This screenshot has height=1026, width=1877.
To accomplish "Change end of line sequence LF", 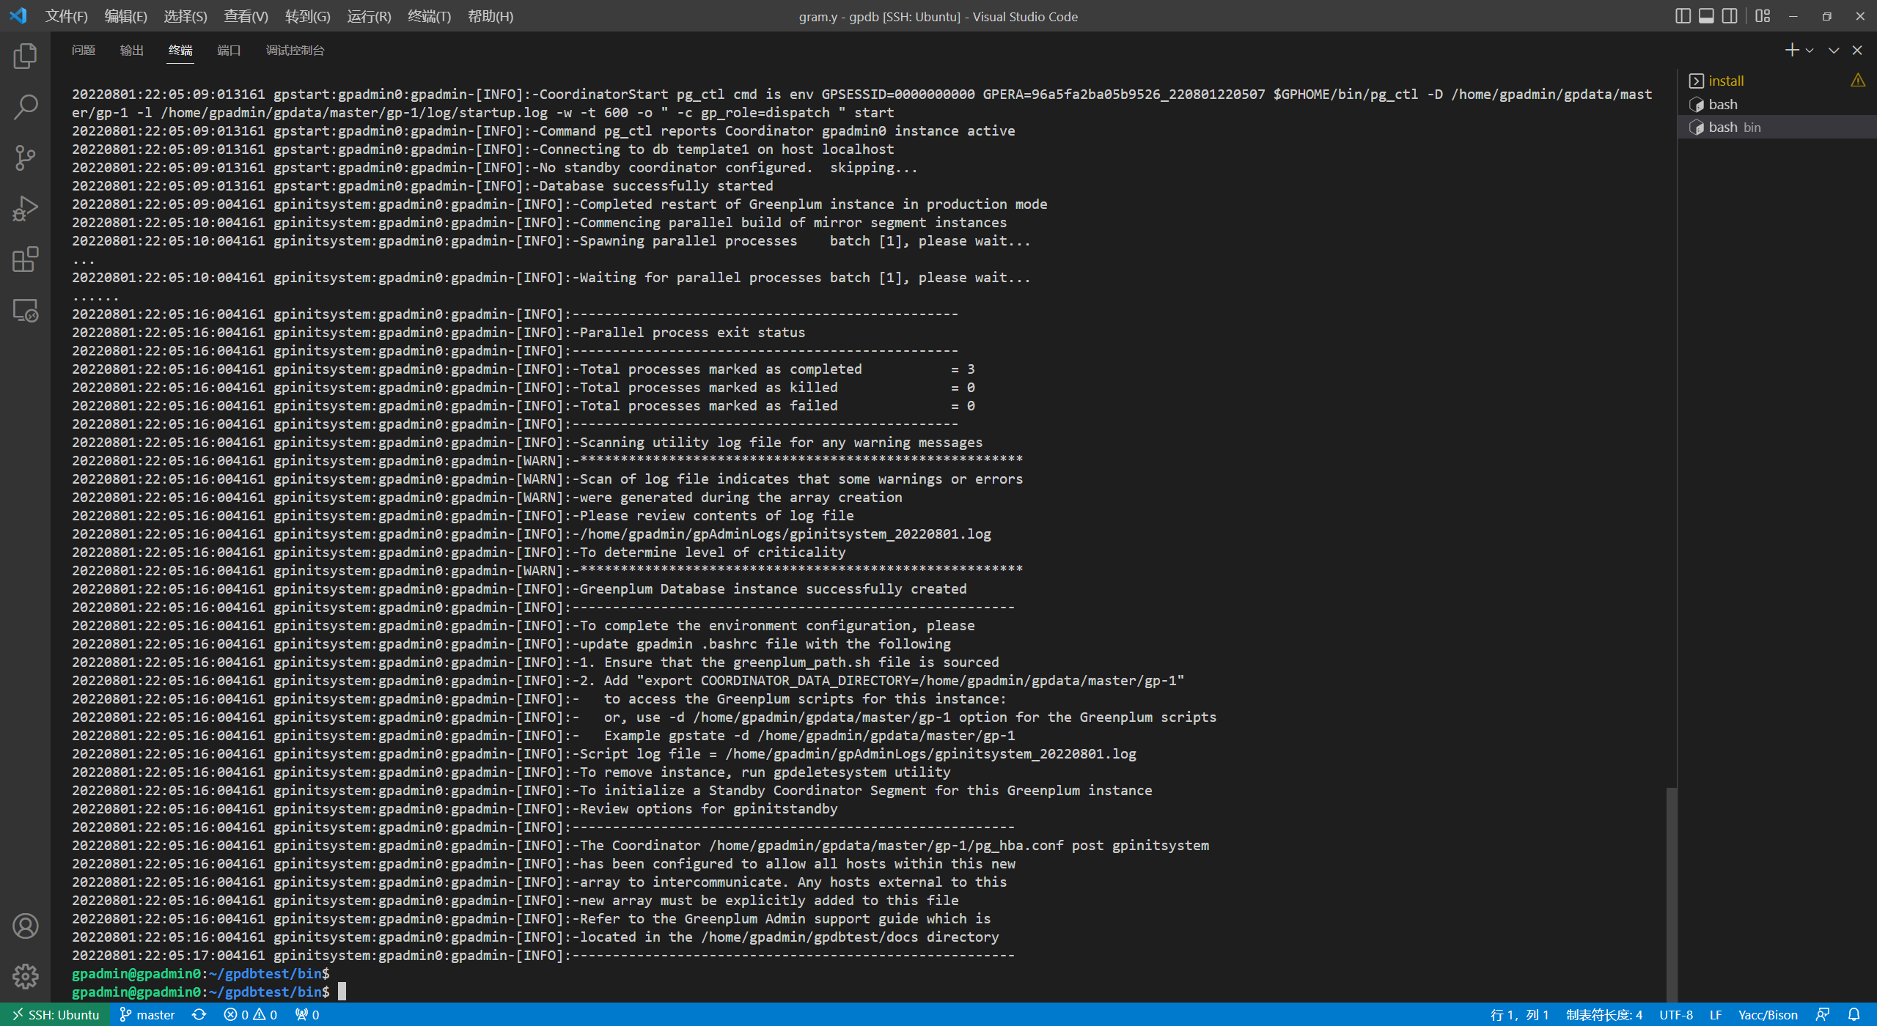I will (x=1716, y=1015).
